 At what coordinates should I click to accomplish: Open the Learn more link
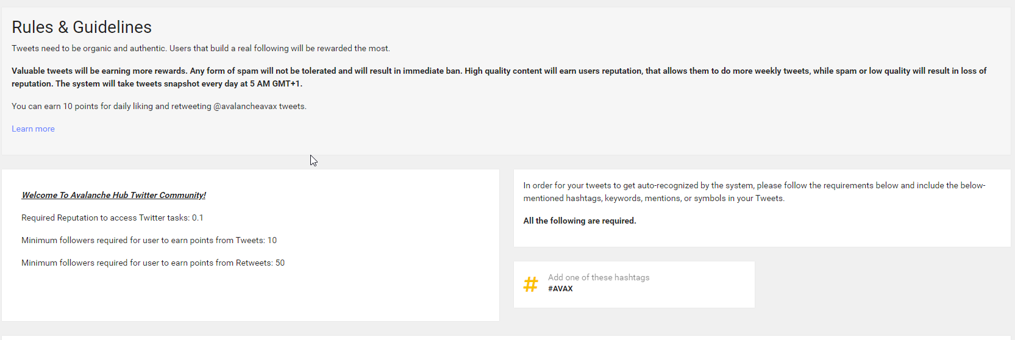[x=33, y=129]
